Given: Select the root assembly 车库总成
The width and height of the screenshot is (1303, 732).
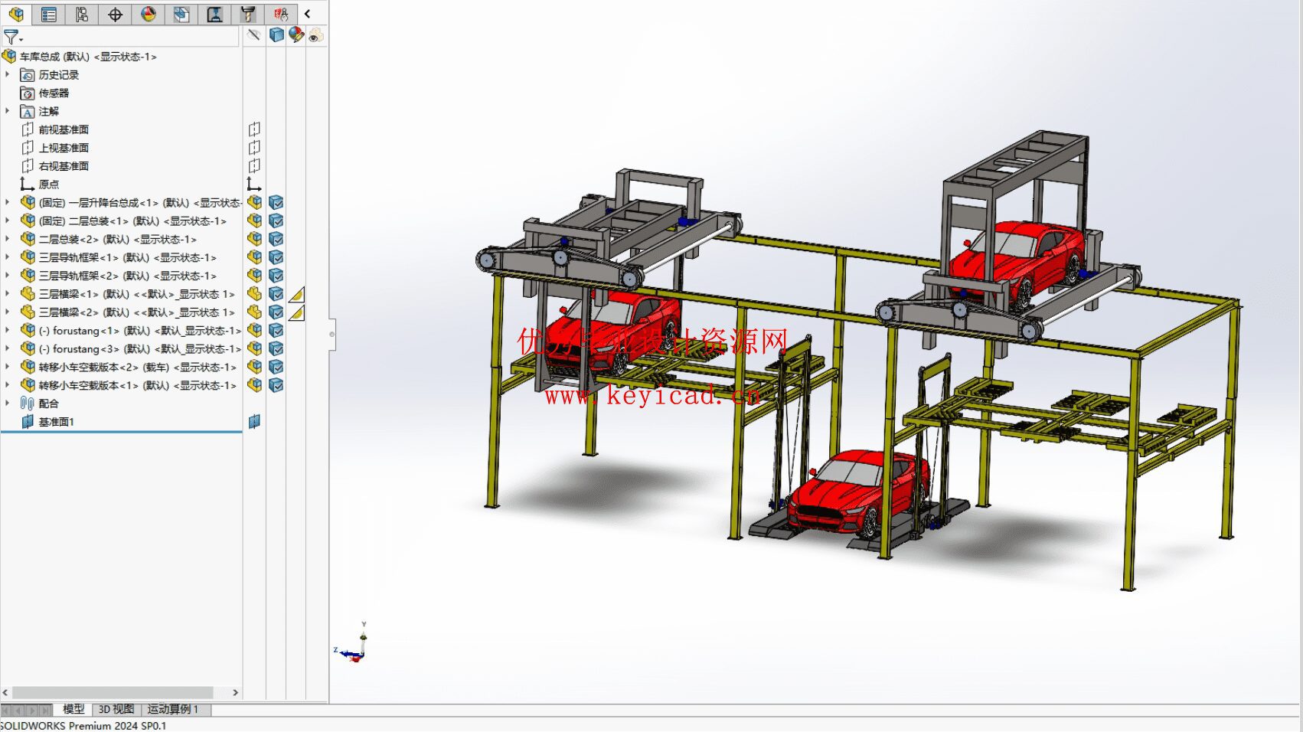Looking at the screenshot, I should click(x=88, y=57).
